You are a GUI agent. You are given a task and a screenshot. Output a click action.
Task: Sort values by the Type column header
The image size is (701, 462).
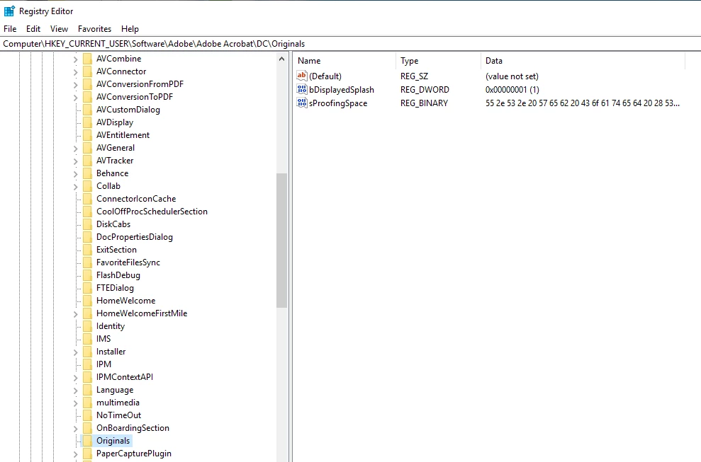438,61
